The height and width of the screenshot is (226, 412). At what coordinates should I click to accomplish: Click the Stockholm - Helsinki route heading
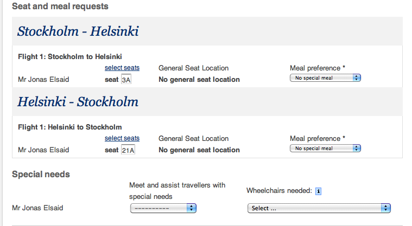point(78,31)
